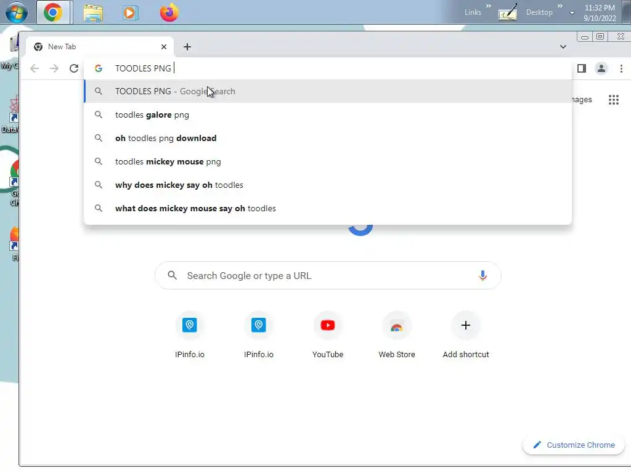This screenshot has width=631, height=473.
Task: Open the first IPinfo.io shortcut
Action: pos(190,334)
